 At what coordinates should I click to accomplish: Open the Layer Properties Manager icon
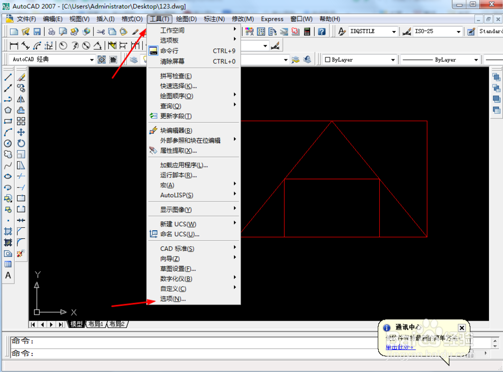[x=134, y=60]
